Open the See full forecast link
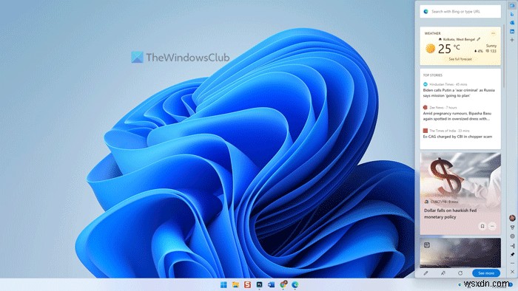Viewport: 518px width, 291px height. pyautogui.click(x=460, y=59)
